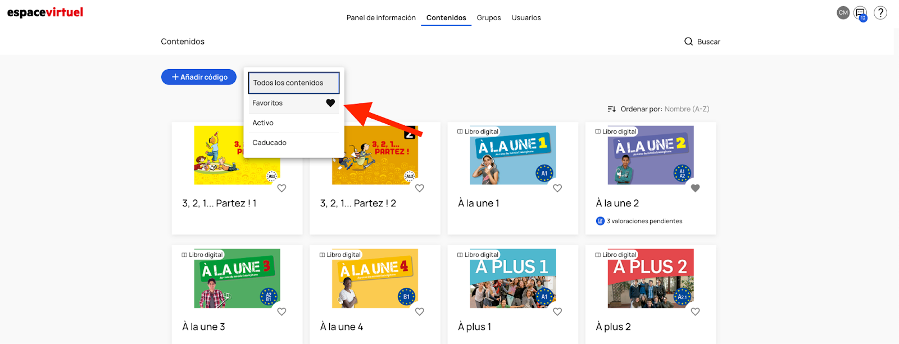
Task: Click the Buscar search icon
Action: (x=688, y=42)
